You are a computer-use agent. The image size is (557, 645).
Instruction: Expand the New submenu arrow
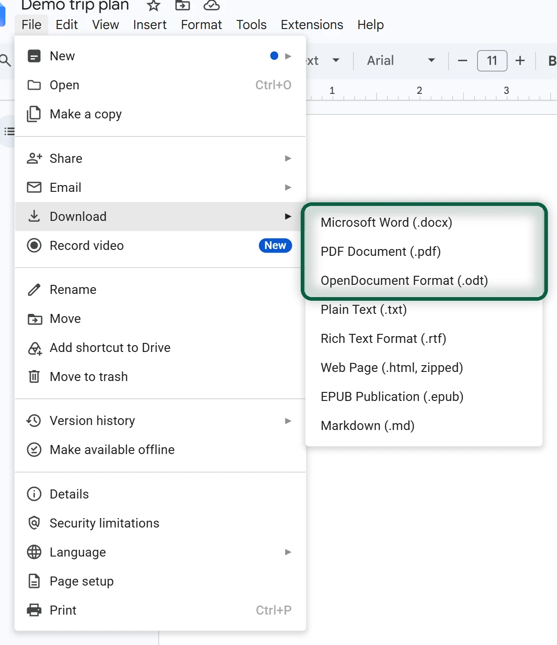[288, 56]
